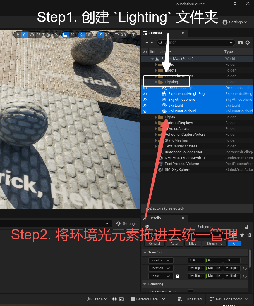Open camera speed setting 0.9
This screenshot has height=306, width=254.
(121, 35)
